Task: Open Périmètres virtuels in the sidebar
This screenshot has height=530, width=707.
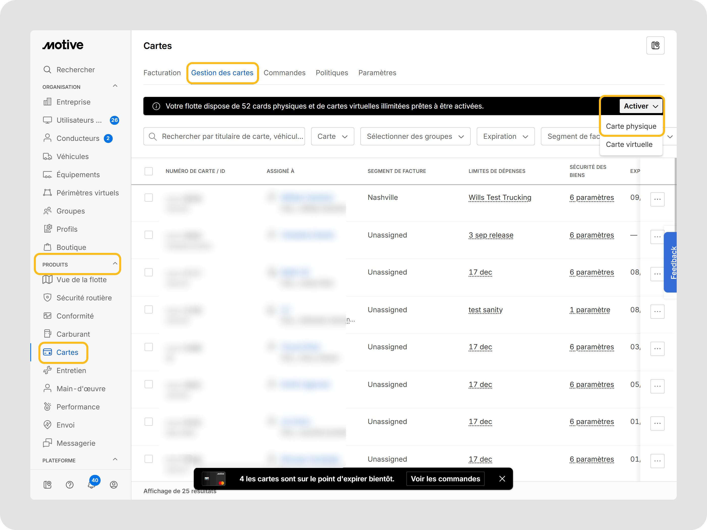Action: (x=81, y=193)
